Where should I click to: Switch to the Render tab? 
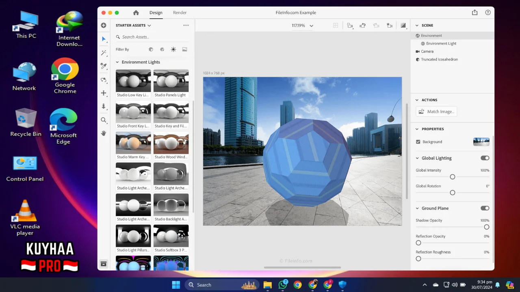click(x=180, y=13)
